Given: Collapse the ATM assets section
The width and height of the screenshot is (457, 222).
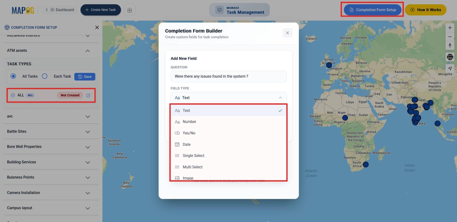Looking at the screenshot, I should tap(88, 51).
